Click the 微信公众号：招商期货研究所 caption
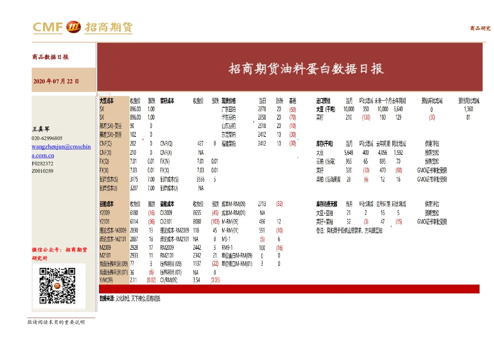Screen dimensions: 494x349 pyautogui.click(x=60, y=254)
